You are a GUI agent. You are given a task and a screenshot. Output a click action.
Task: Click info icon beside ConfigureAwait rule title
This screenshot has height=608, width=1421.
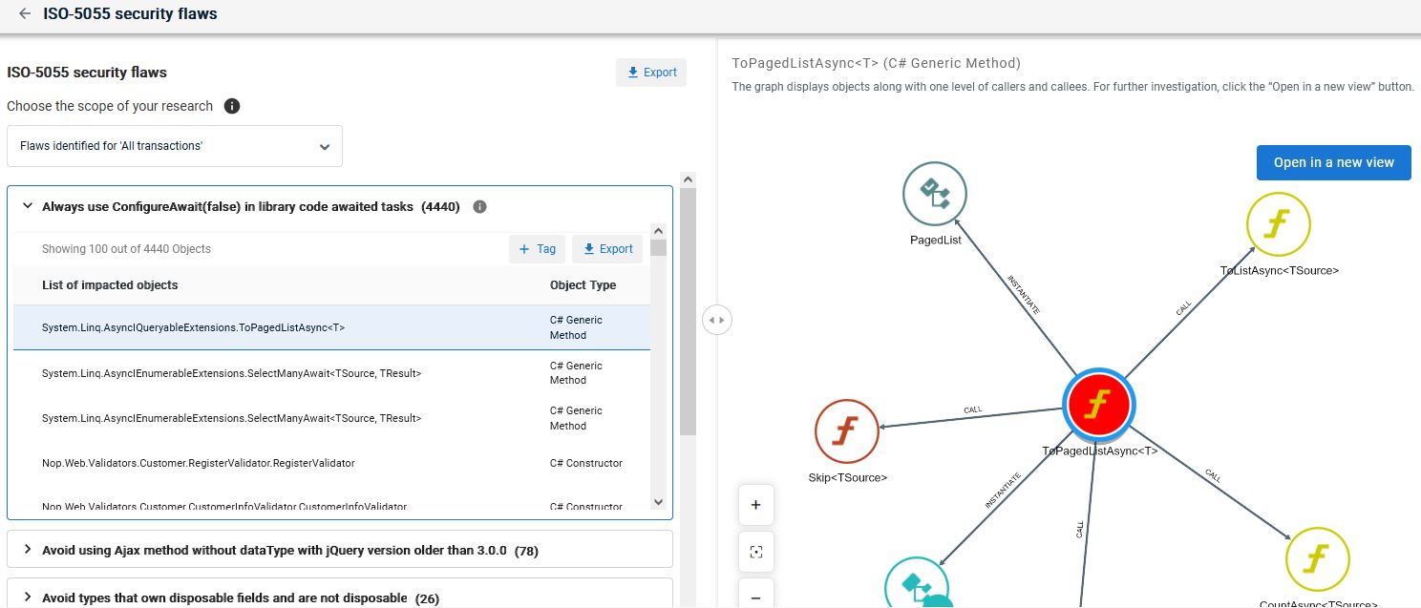tap(480, 206)
